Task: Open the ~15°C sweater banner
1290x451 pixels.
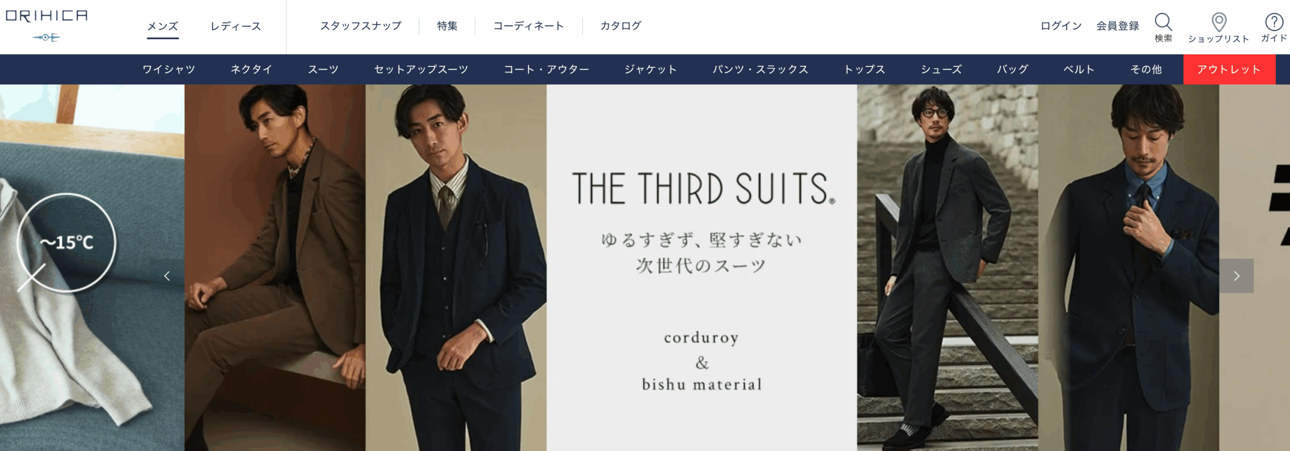Action: (x=92, y=268)
